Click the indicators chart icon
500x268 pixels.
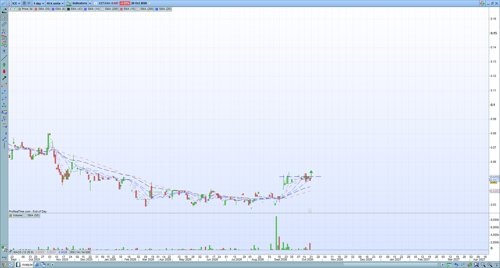(x=69, y=3)
